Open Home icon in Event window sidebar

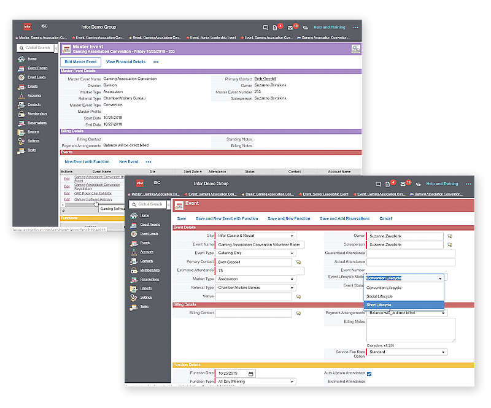pyautogui.click(x=134, y=215)
